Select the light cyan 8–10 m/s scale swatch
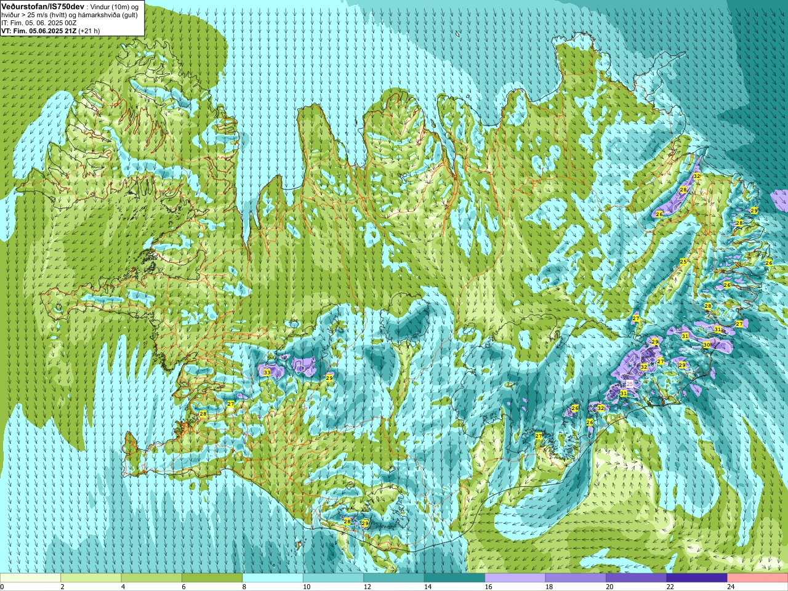The width and height of the screenshot is (788, 591). coord(273,578)
